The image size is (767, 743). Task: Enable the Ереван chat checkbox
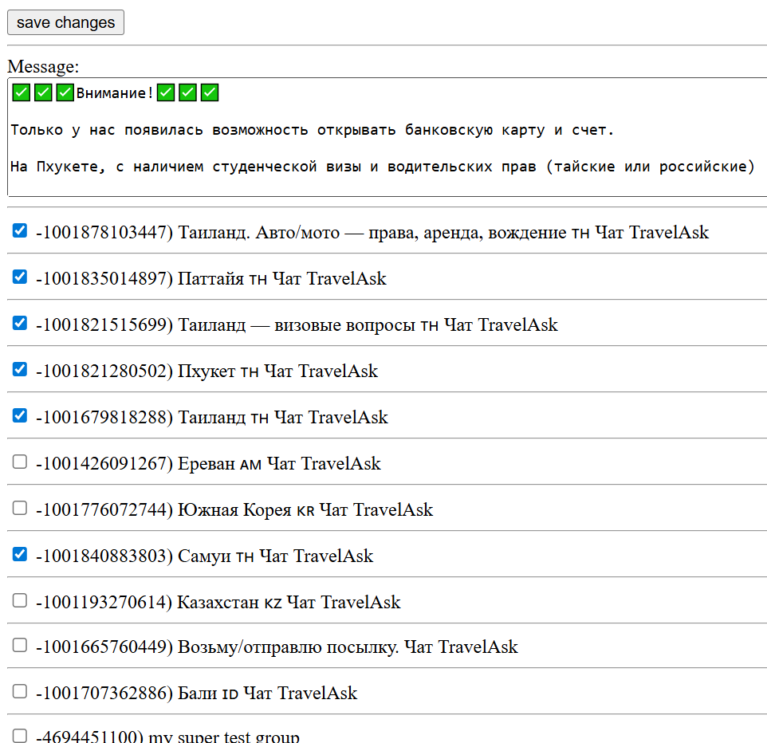tap(20, 462)
